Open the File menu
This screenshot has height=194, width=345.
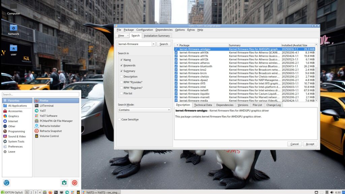point(119,30)
